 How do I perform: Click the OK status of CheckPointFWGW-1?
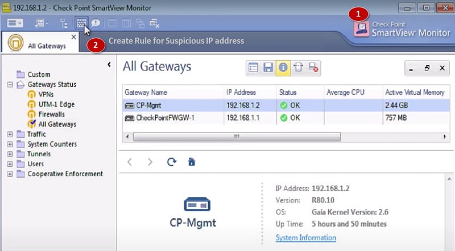[290, 118]
